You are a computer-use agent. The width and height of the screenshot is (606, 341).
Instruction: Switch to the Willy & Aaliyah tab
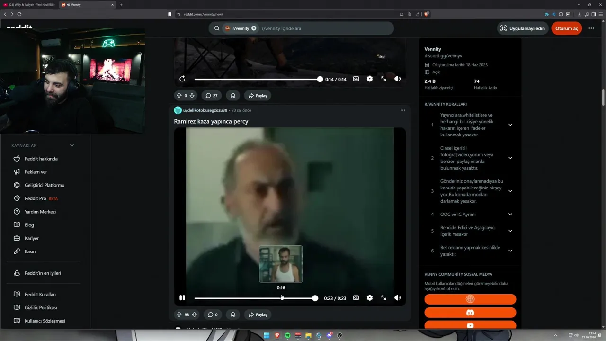28,5
